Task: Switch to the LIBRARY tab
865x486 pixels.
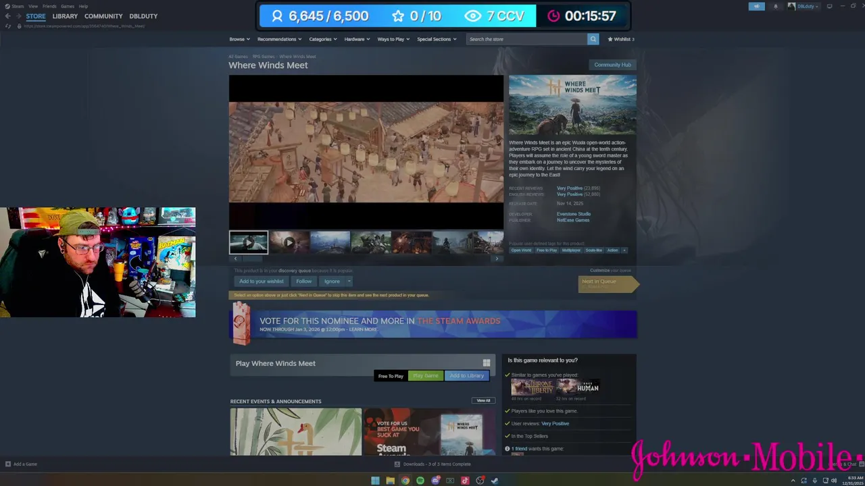Action: click(65, 16)
